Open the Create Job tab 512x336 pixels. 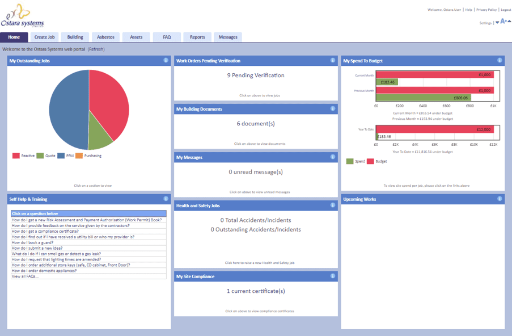point(44,37)
